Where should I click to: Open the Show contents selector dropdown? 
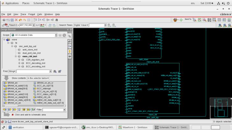tap(38, 78)
